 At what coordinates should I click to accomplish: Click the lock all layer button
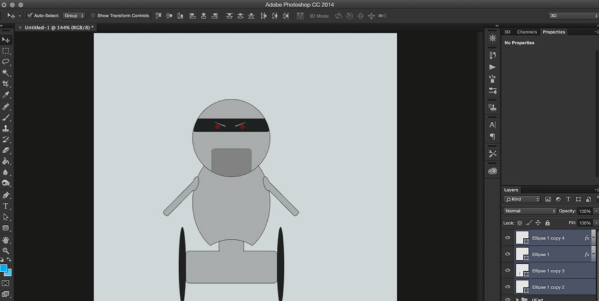pyautogui.click(x=547, y=223)
